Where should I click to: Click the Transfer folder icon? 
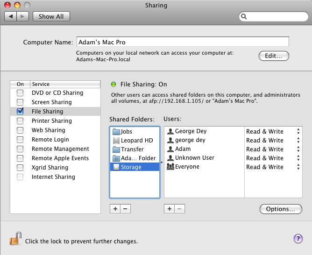click(x=116, y=149)
